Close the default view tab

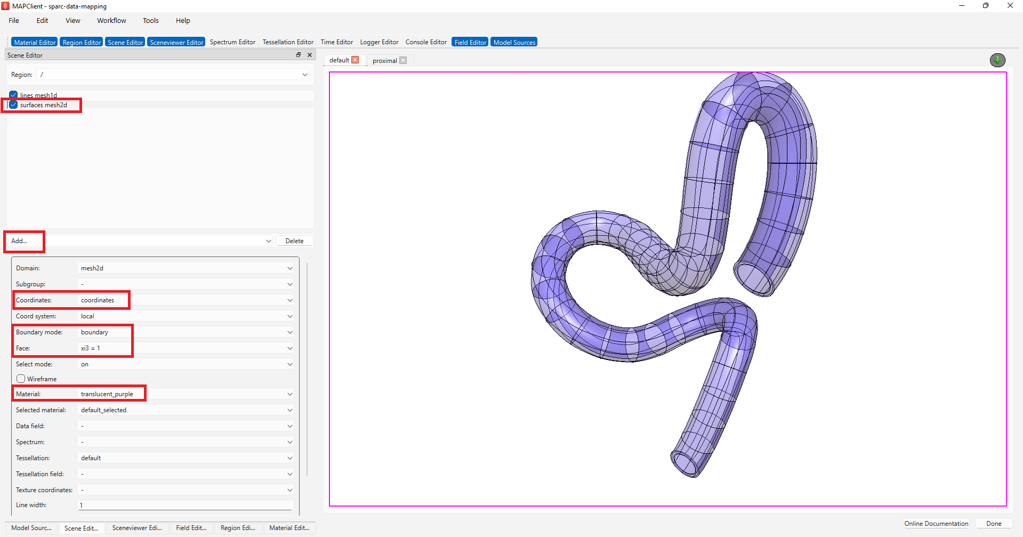click(356, 60)
